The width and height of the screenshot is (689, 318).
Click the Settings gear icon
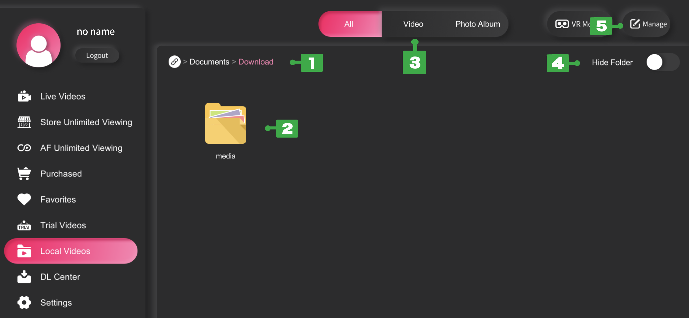click(x=24, y=302)
